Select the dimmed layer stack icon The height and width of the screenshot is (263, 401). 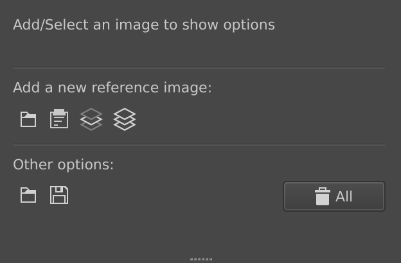[91, 119]
